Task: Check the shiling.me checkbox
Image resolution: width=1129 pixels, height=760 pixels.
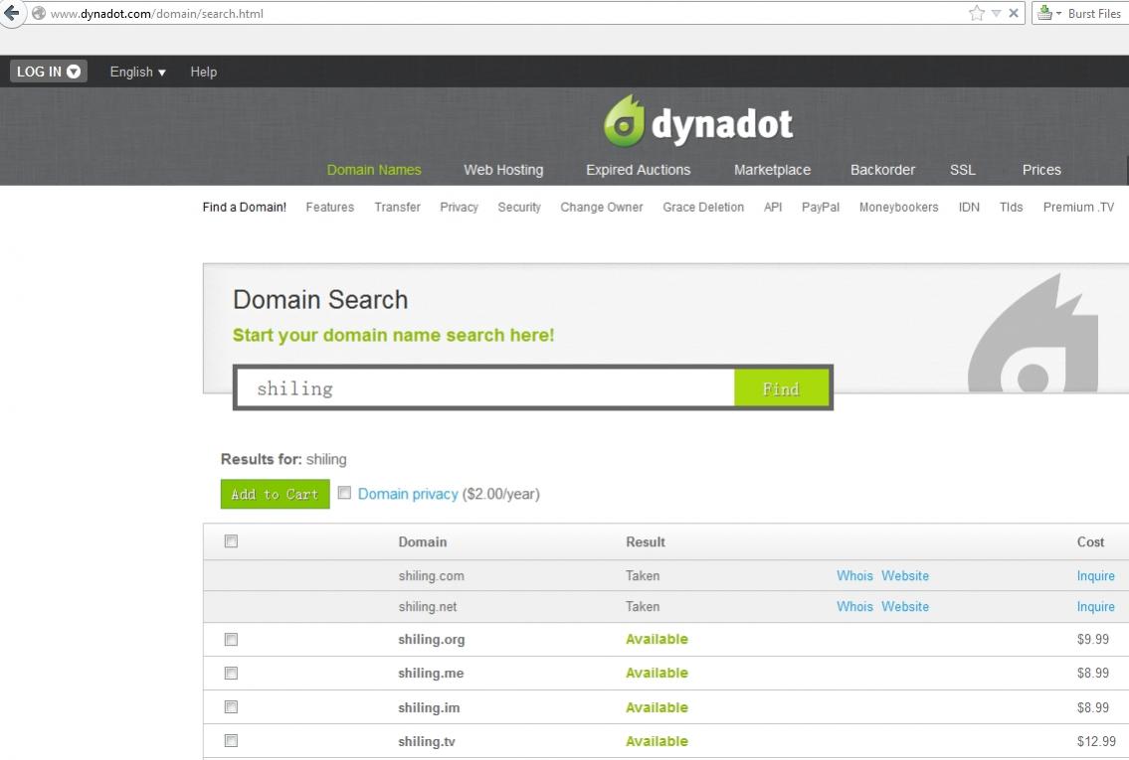Action: (x=231, y=673)
